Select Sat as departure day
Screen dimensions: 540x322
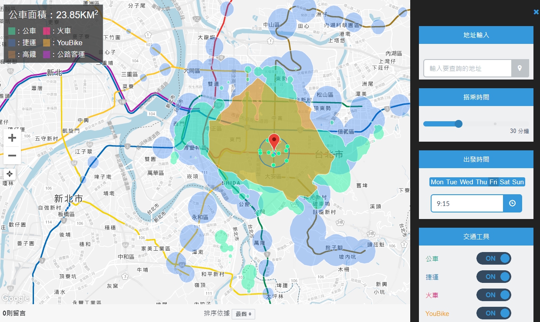(x=505, y=182)
